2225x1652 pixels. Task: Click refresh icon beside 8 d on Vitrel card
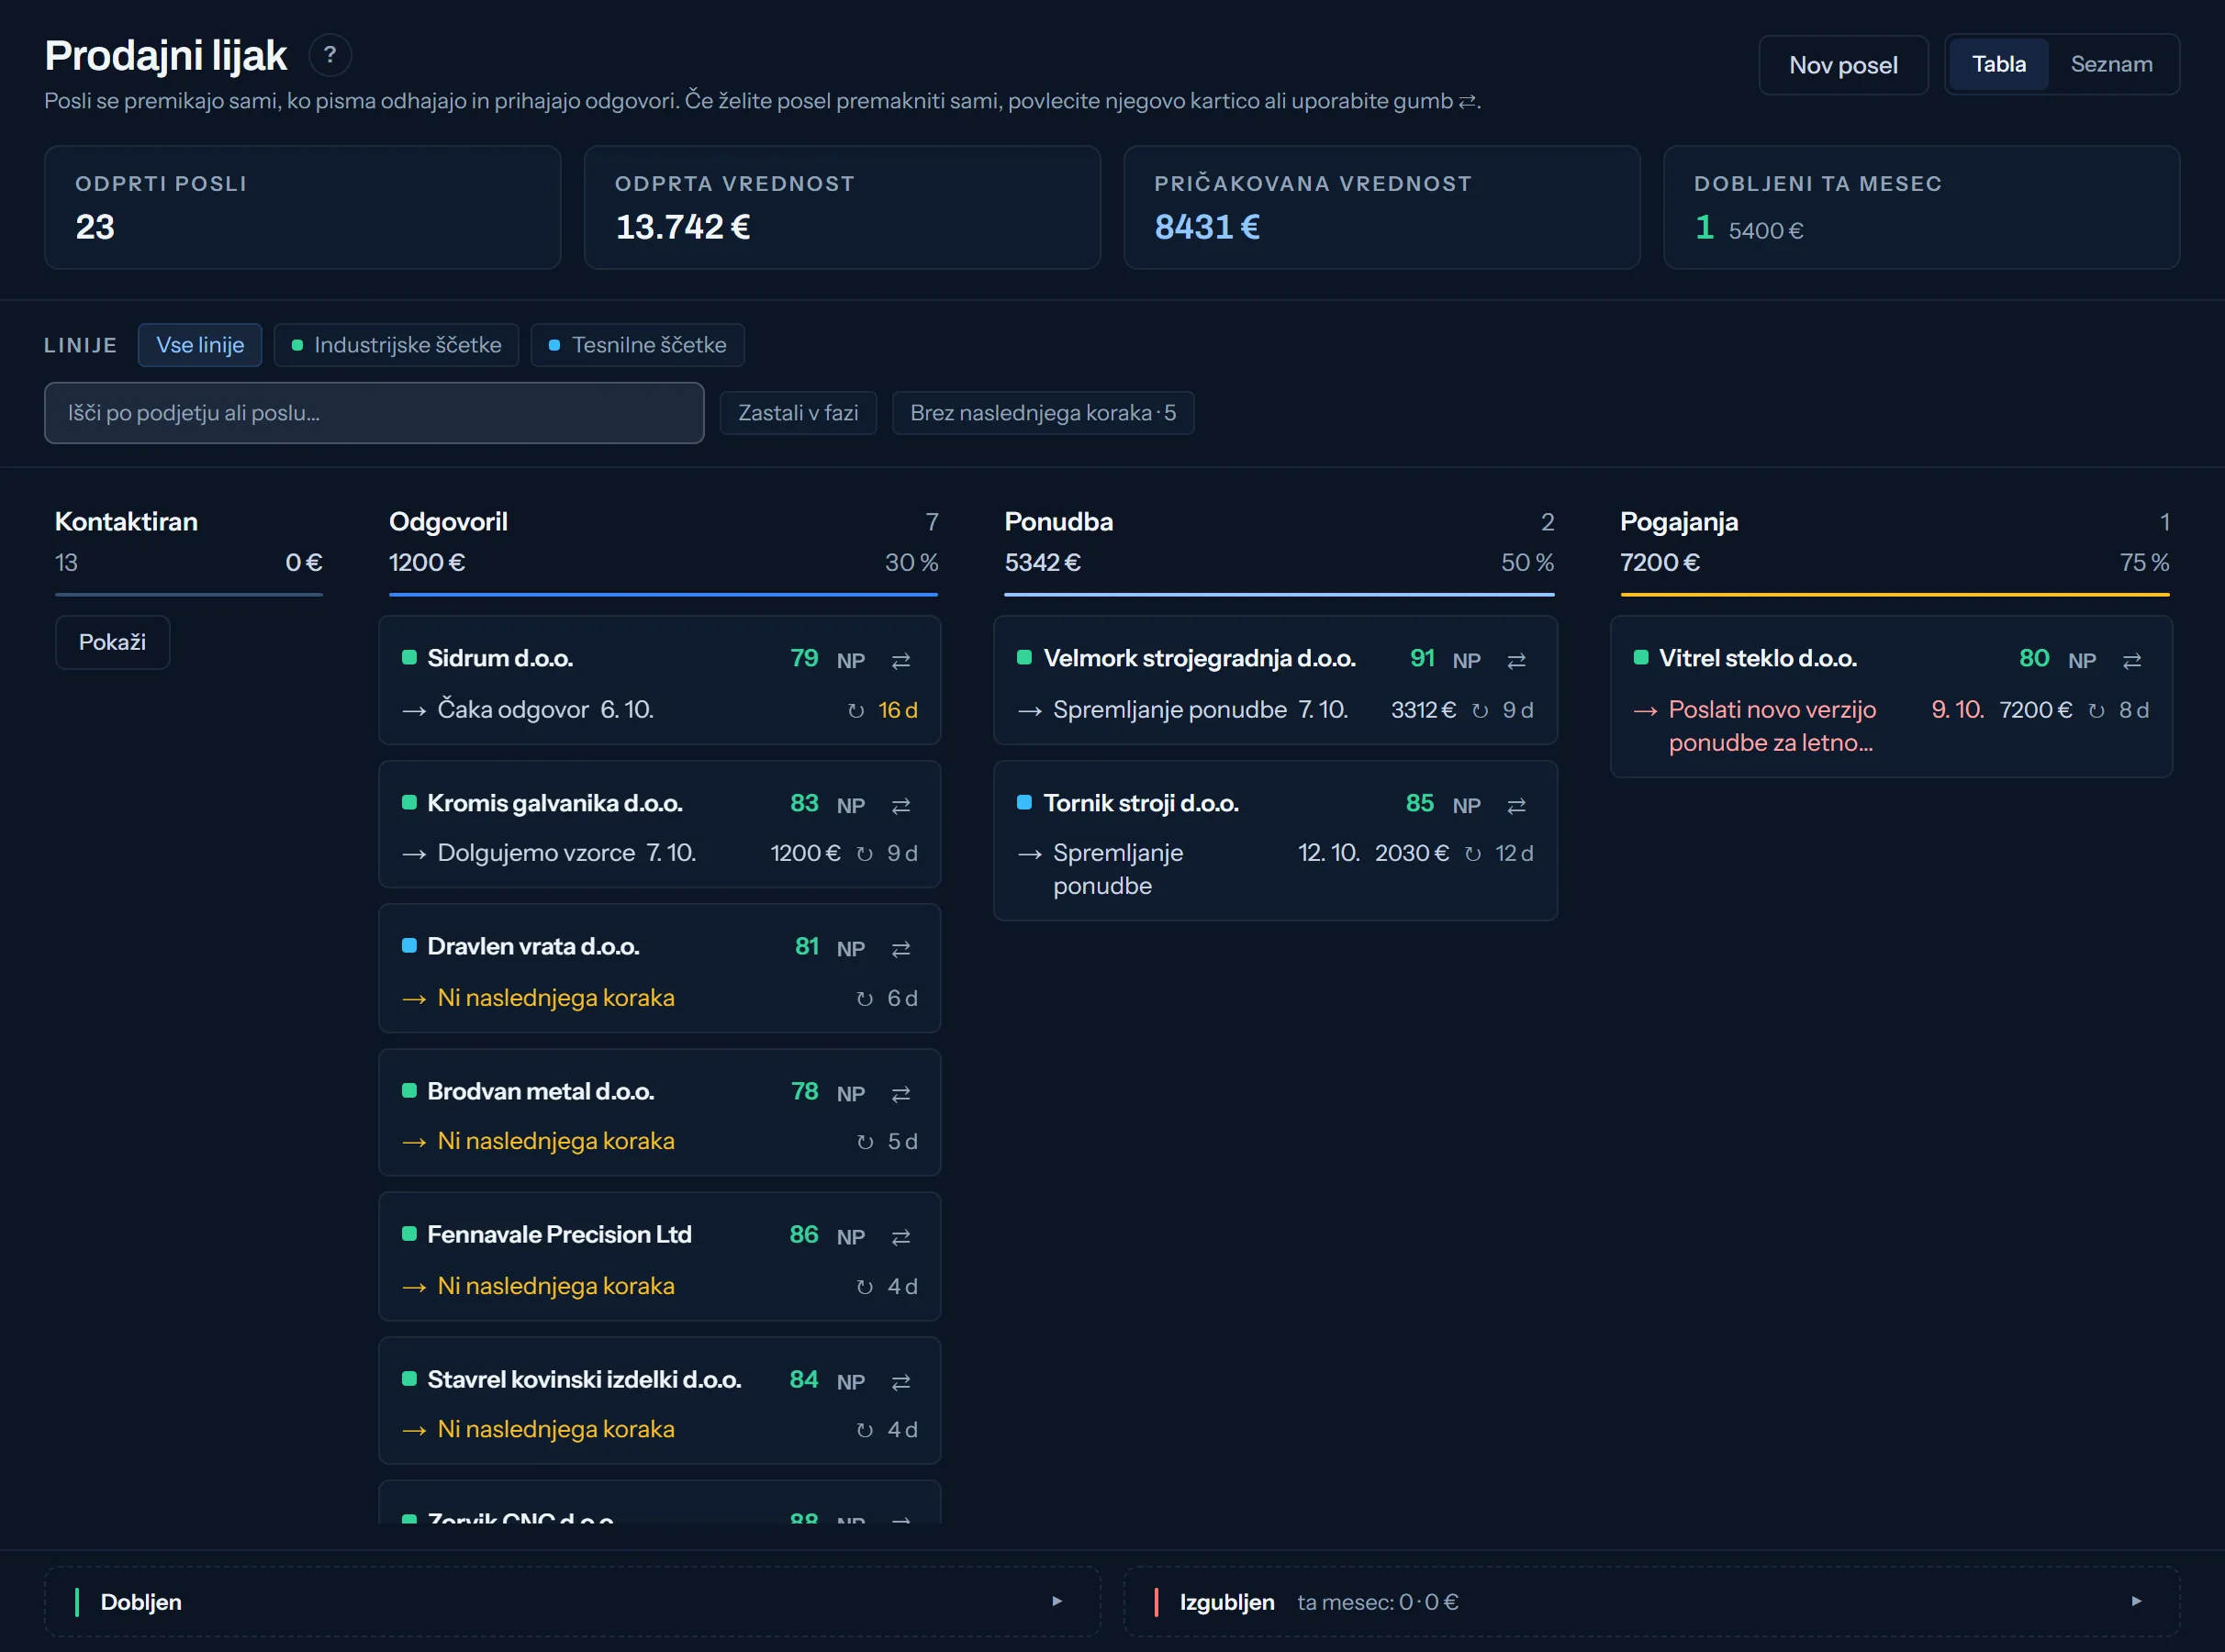(x=2096, y=710)
